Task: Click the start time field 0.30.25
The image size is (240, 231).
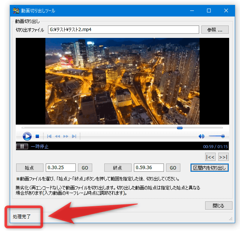Action: coord(61,168)
